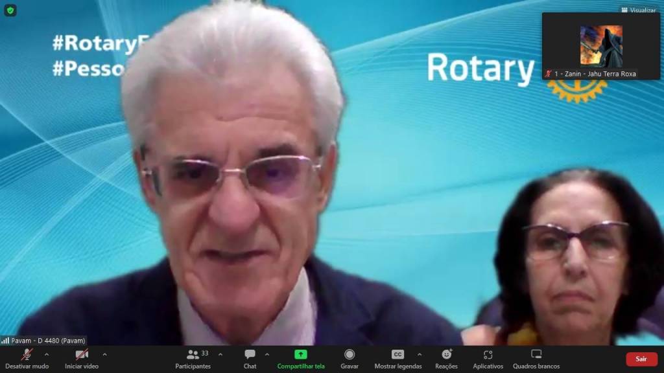Open the Visualizar view menu

[638, 10]
